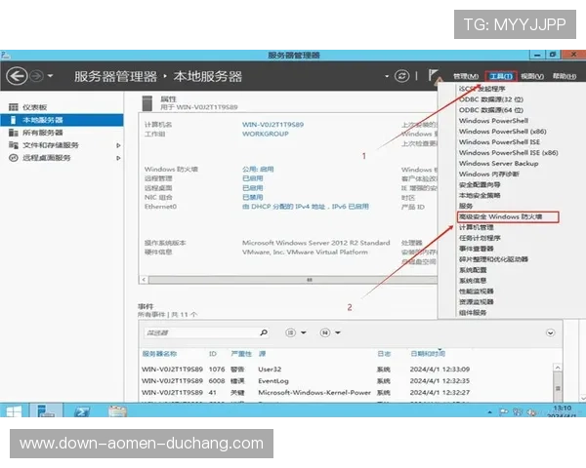The height and width of the screenshot is (468, 586).
Task: Choose iSCSI 发起程序 from tools menu
Action: [482, 89]
